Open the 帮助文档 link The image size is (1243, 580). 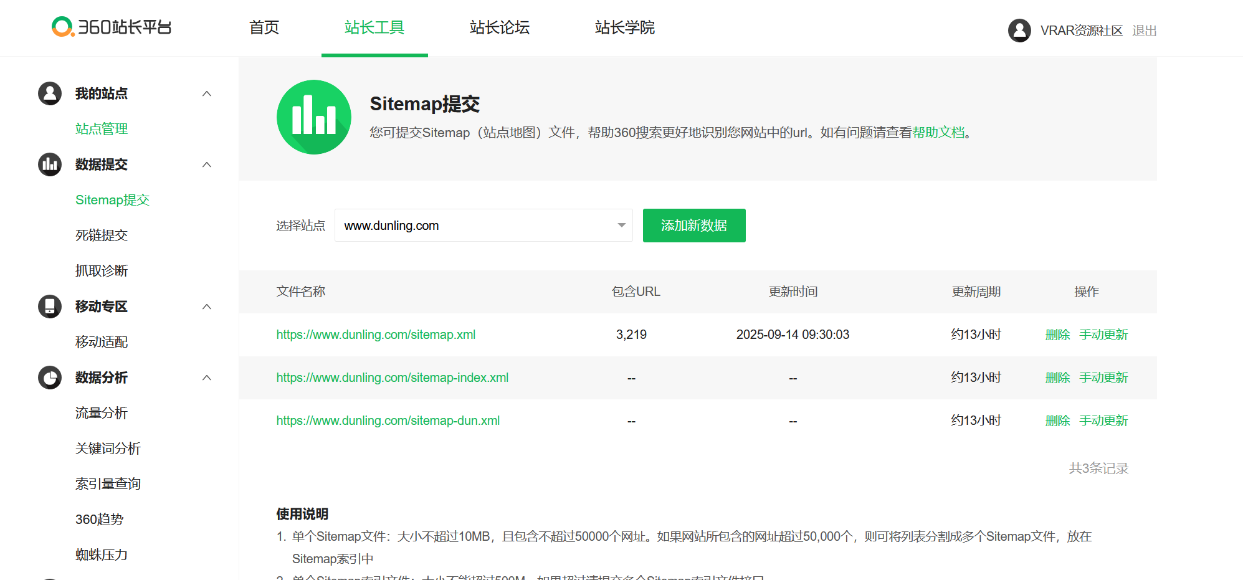coord(938,133)
